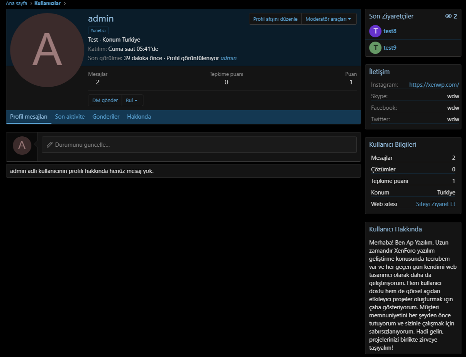
Task: Click the pencil icon in status field
Action: [x=49, y=145]
